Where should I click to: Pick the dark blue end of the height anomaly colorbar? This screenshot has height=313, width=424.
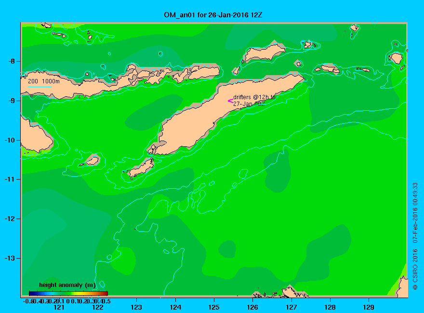(x=31, y=293)
